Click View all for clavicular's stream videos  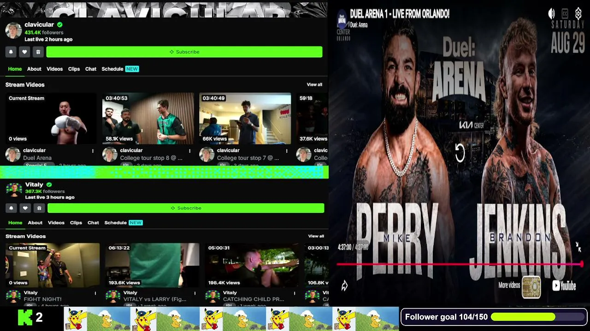point(314,85)
